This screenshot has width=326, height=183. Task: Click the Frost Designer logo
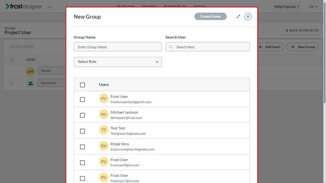tap(24, 7)
